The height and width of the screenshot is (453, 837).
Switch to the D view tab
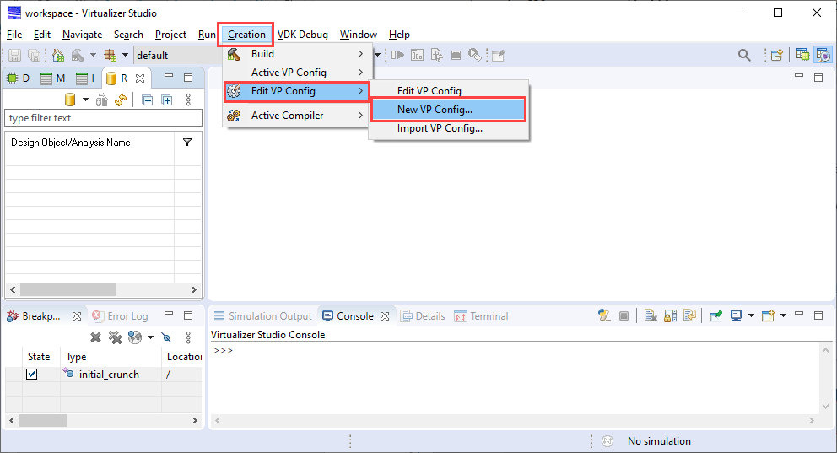(19, 78)
